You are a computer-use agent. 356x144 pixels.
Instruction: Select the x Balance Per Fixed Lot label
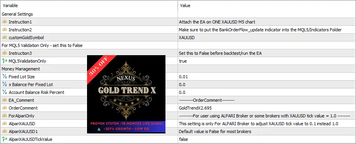coord(31,85)
